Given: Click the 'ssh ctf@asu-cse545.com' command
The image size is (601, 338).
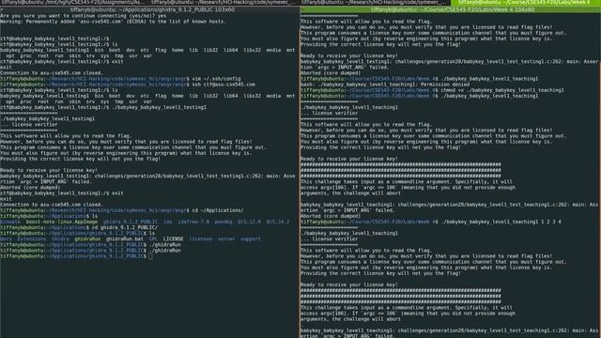Looking at the screenshot, I should tap(223, 84).
